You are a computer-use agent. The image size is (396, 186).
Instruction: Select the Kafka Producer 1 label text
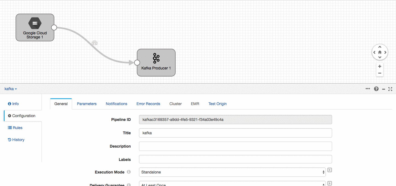156,68
